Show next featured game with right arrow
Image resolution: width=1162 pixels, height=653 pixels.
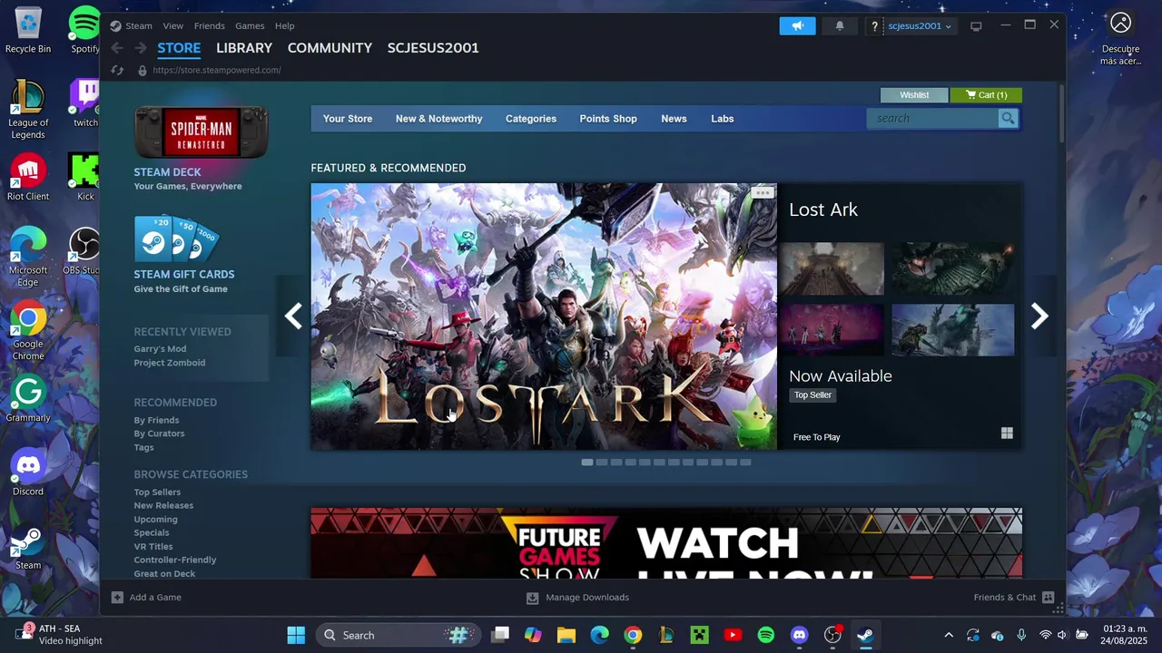pyautogui.click(x=1039, y=316)
